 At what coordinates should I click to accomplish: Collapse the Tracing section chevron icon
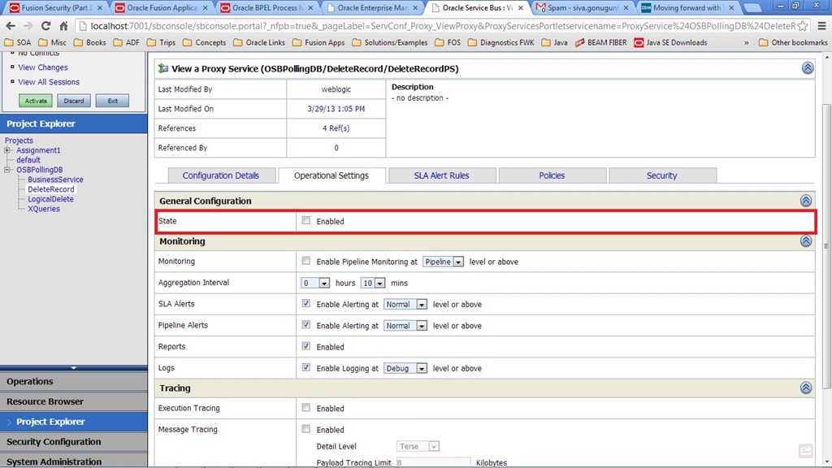coord(805,388)
